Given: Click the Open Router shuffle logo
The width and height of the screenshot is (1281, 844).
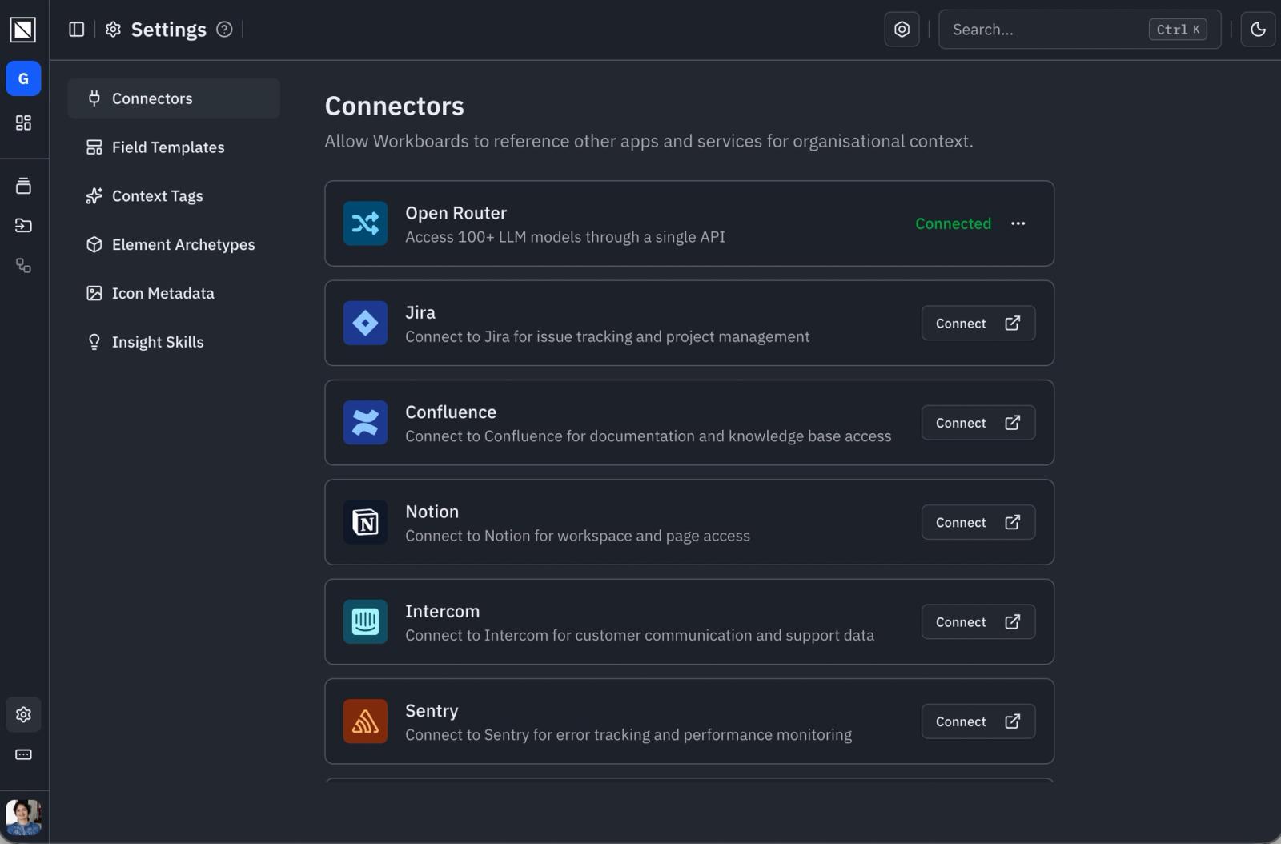Looking at the screenshot, I should coord(365,223).
